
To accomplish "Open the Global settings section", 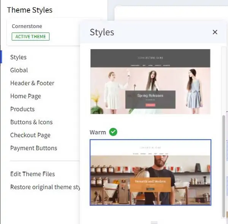I will coord(19,70).
